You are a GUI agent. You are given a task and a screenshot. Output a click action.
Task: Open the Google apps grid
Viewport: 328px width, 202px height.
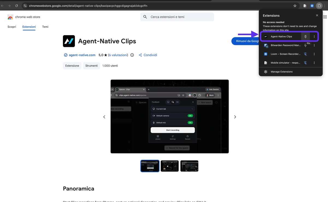tap(325, 17)
